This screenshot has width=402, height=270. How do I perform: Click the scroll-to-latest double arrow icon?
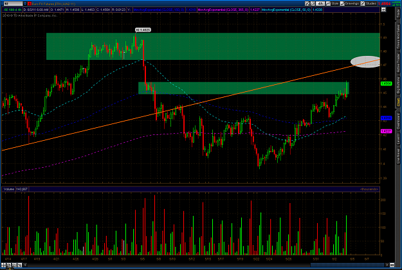pos(392,265)
